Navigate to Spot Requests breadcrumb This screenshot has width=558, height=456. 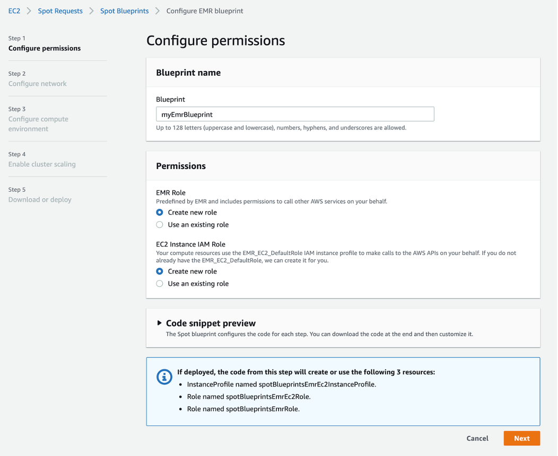pyautogui.click(x=60, y=11)
